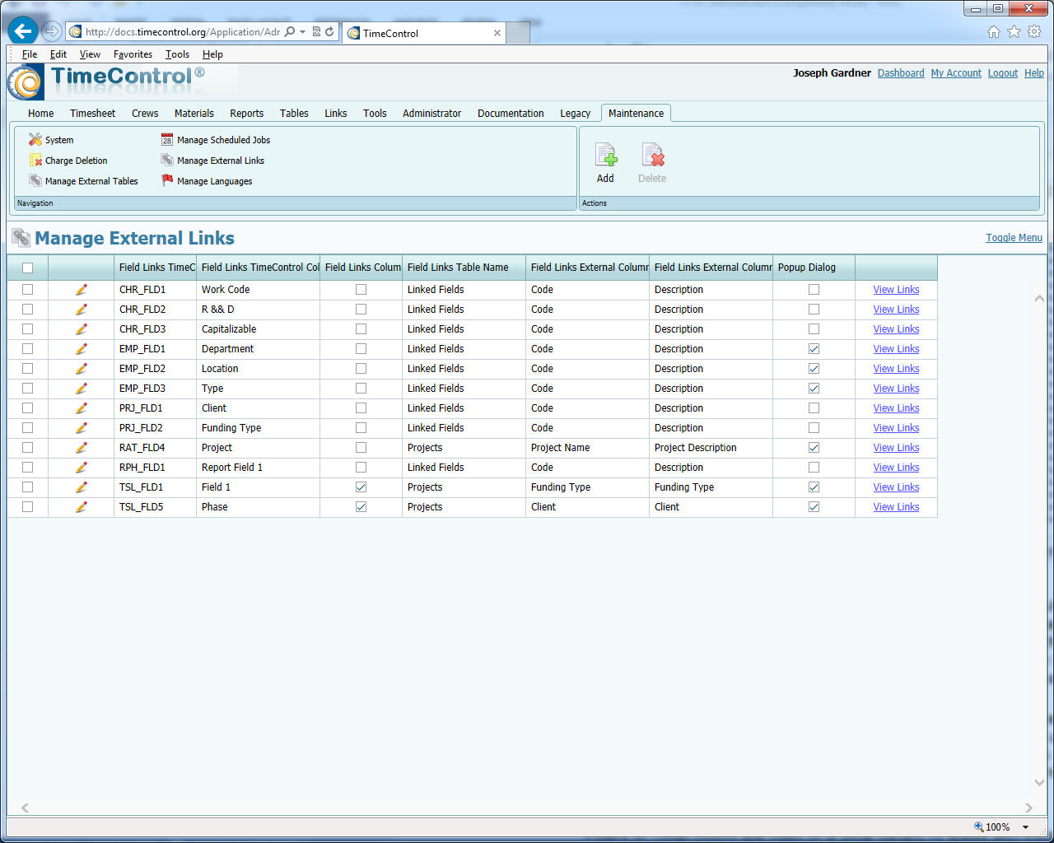Viewport: 1054px width, 843px height.
Task: Click the Logout link
Action: [x=1003, y=73]
